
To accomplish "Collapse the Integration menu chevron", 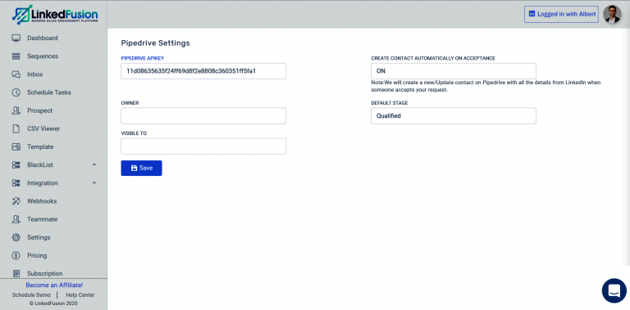I will (x=94, y=182).
